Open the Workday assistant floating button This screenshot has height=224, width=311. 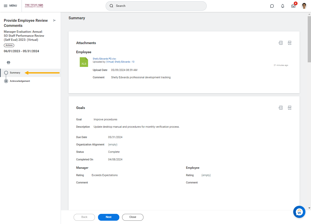299,212
